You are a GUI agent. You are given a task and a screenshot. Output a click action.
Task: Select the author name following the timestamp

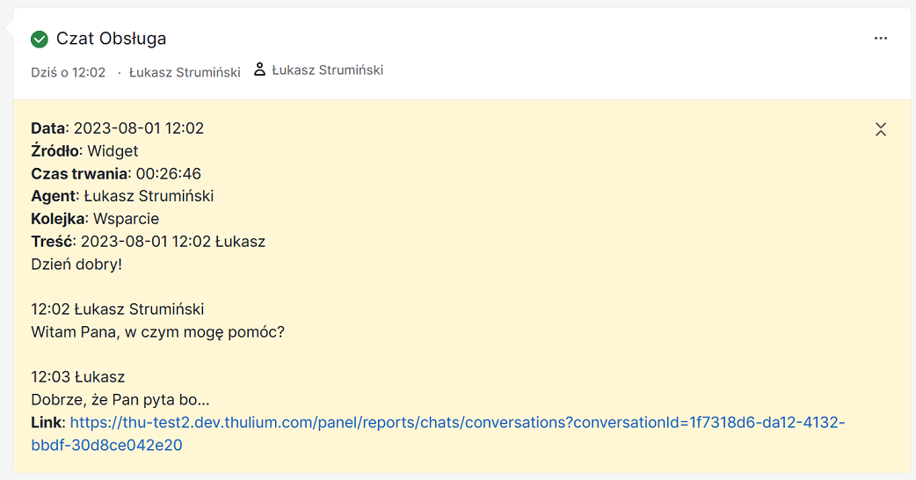click(185, 72)
